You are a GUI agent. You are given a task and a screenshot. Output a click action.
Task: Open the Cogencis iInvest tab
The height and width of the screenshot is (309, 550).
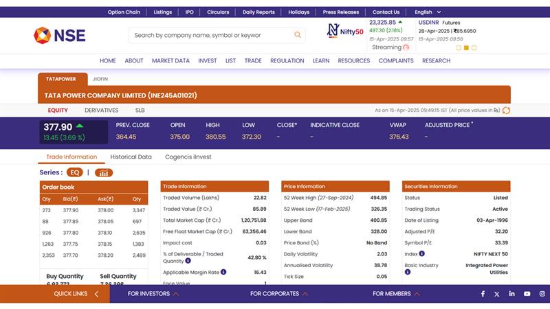click(x=188, y=157)
